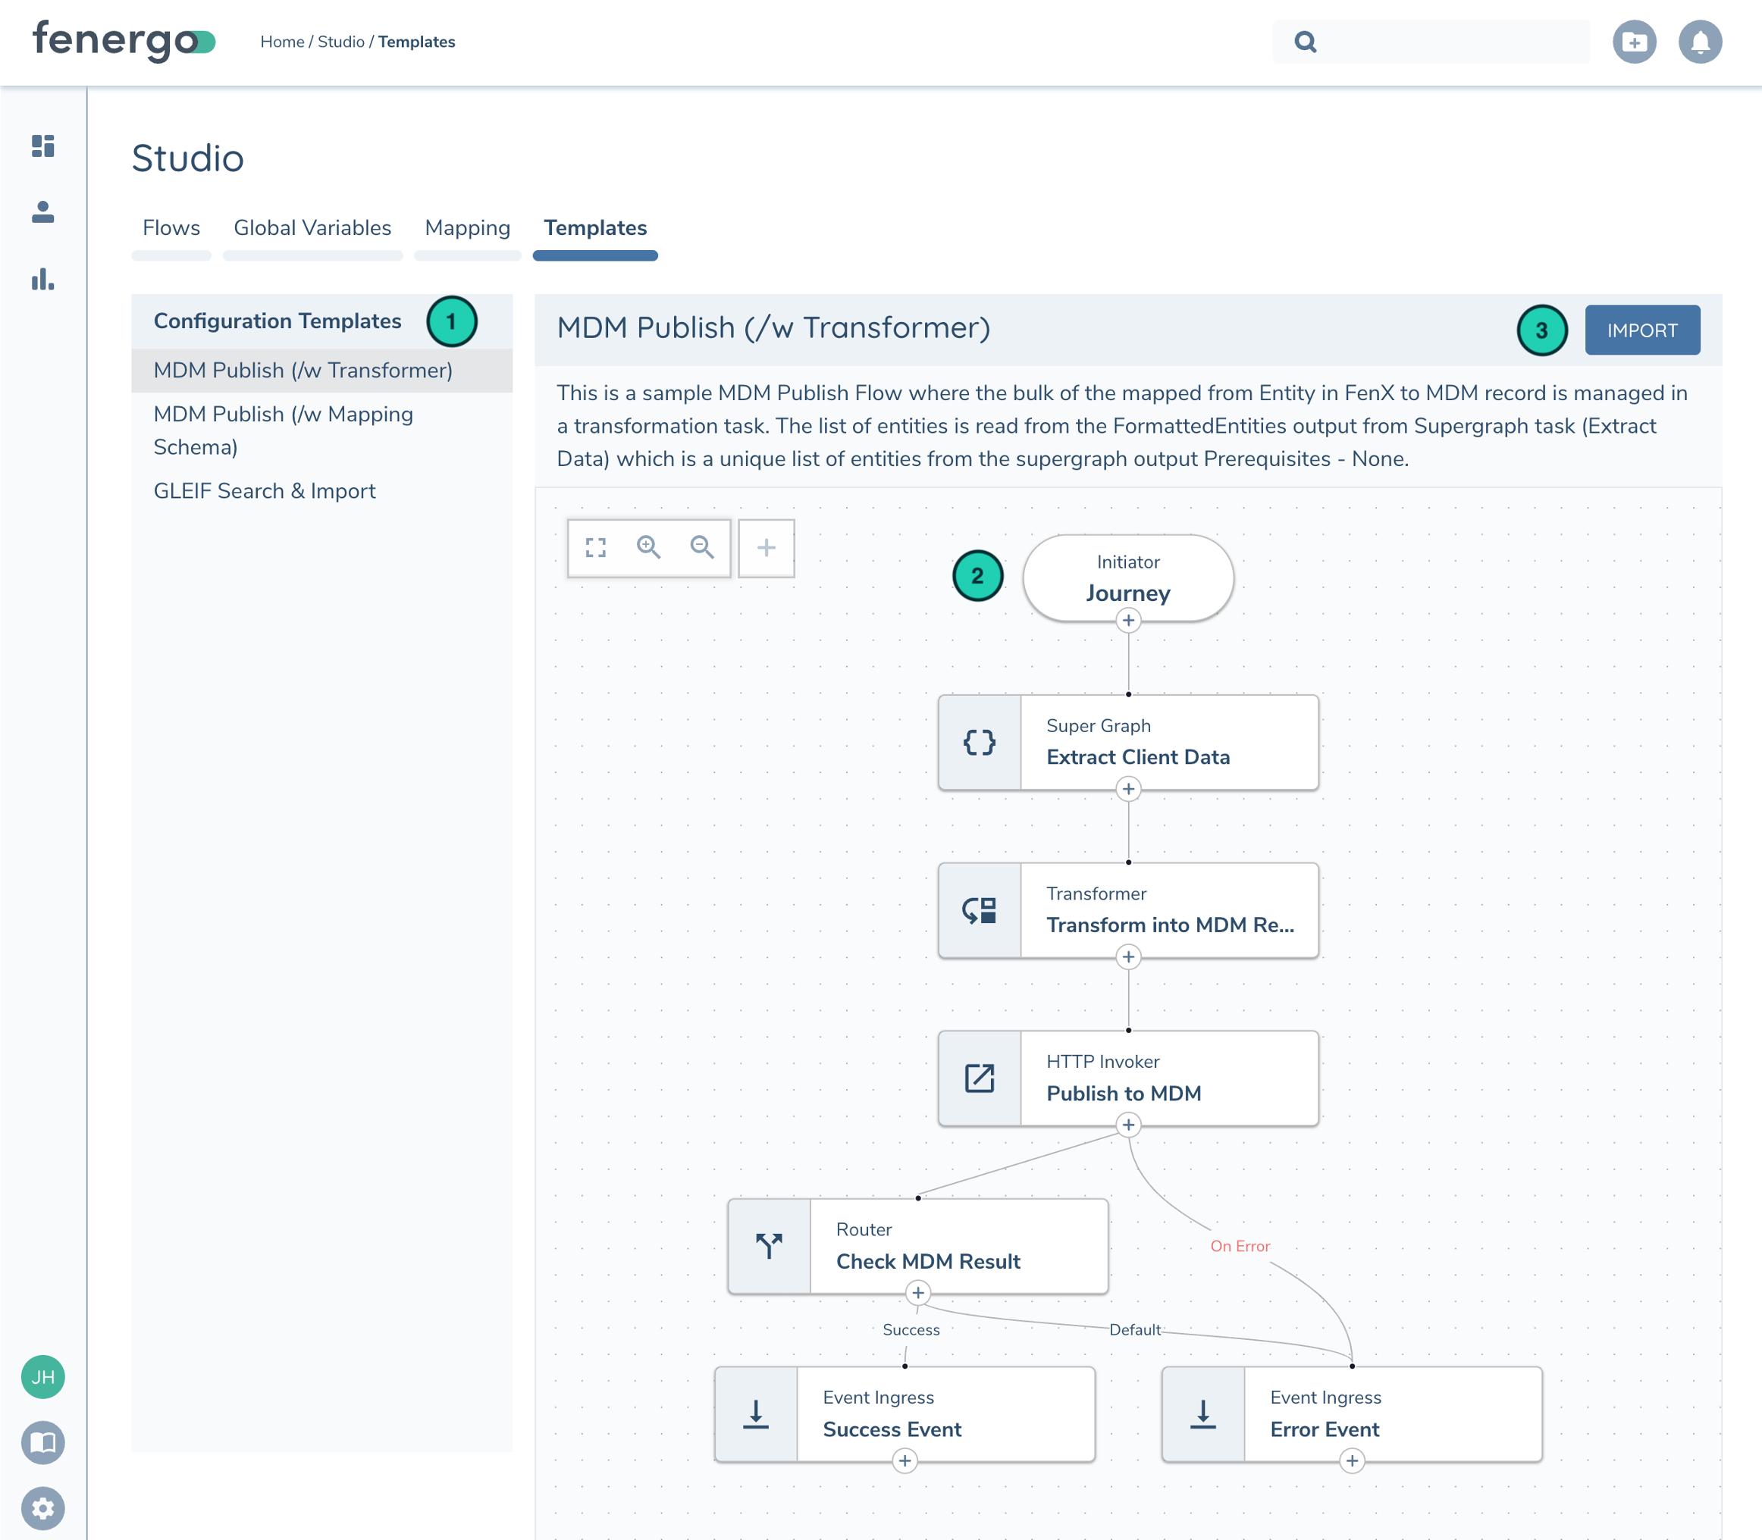Expand plus under the Initiator Journey node

(x=1127, y=621)
